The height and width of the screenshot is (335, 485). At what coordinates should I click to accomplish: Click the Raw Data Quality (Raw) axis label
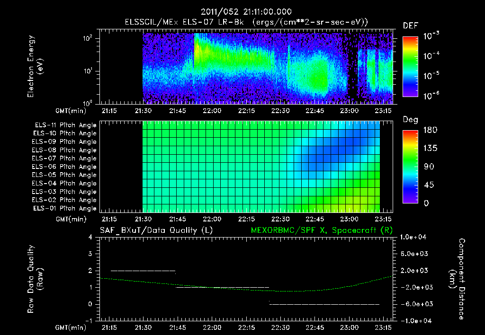35,279
